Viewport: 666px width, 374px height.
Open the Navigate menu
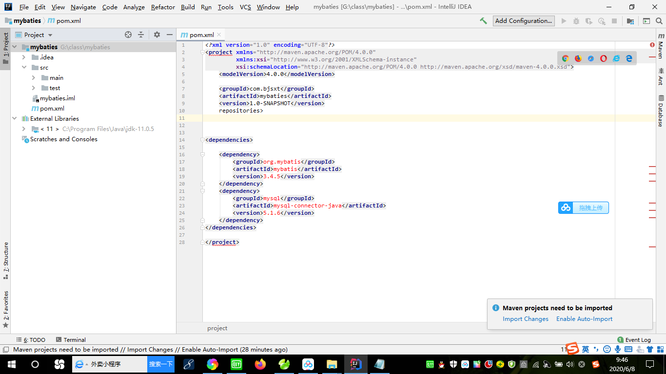point(83,7)
